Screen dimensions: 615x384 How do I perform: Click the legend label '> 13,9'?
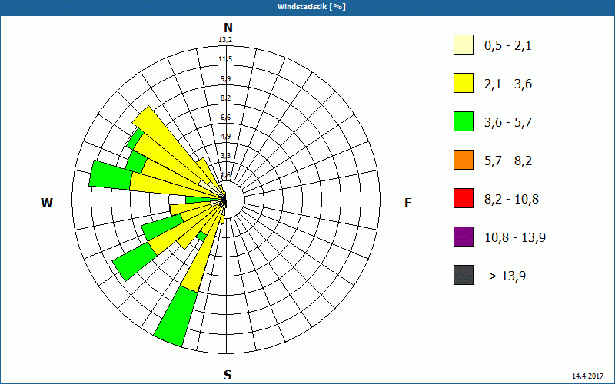[507, 276]
